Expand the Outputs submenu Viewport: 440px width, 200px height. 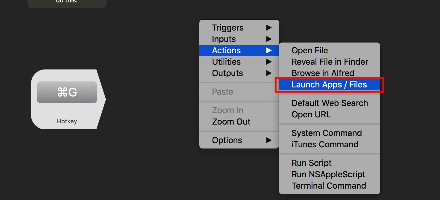coord(227,73)
